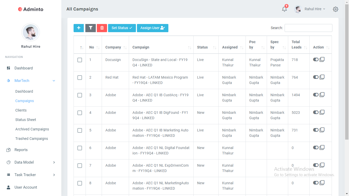Click the Set Status button
This screenshot has width=349, height=196.
point(122,28)
